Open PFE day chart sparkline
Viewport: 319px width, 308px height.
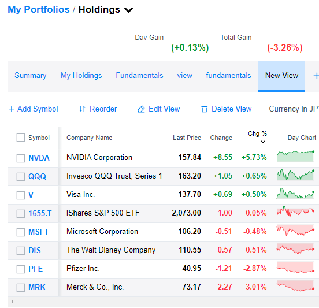295,268
